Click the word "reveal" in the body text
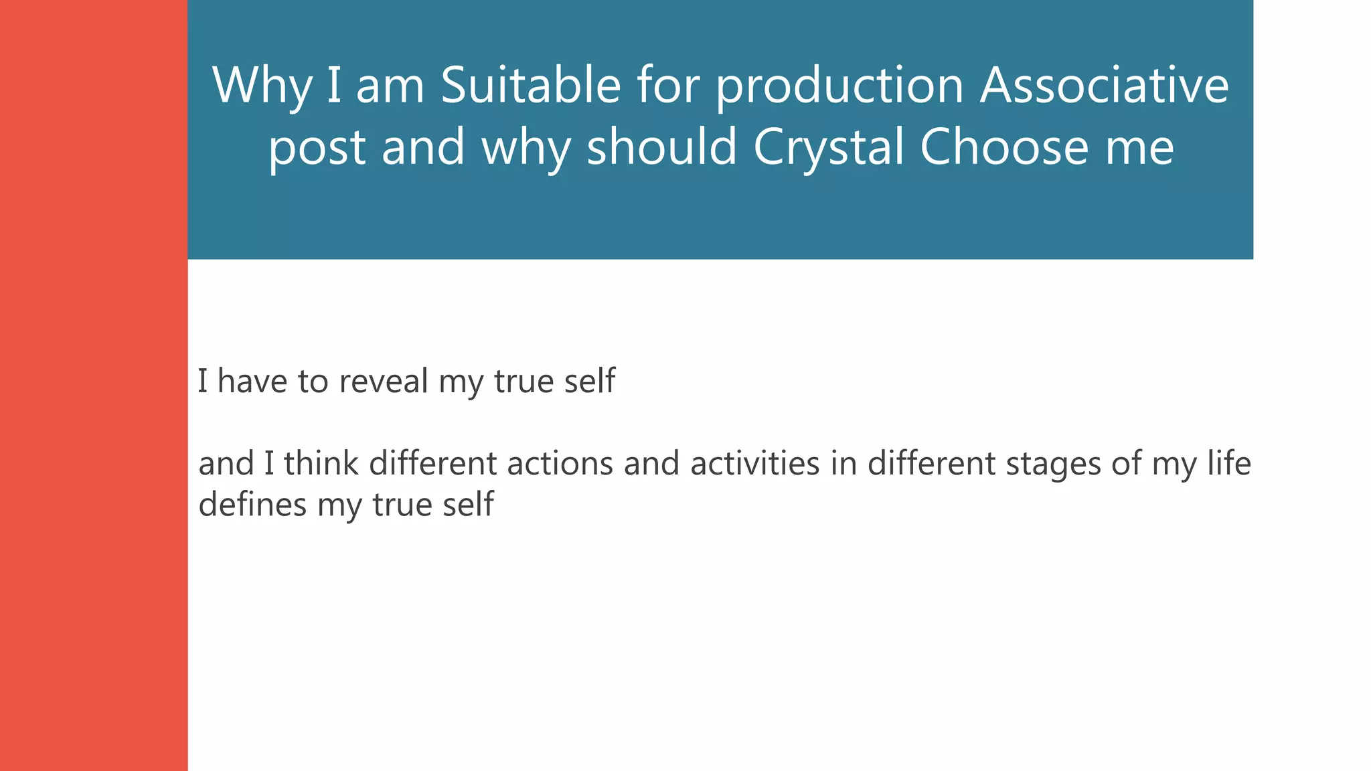 point(383,381)
